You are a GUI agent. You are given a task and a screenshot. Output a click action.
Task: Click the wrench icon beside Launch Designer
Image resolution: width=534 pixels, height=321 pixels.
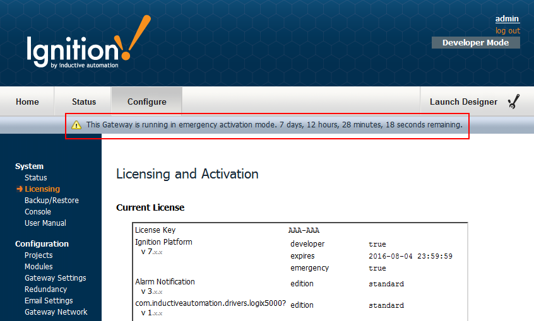514,102
